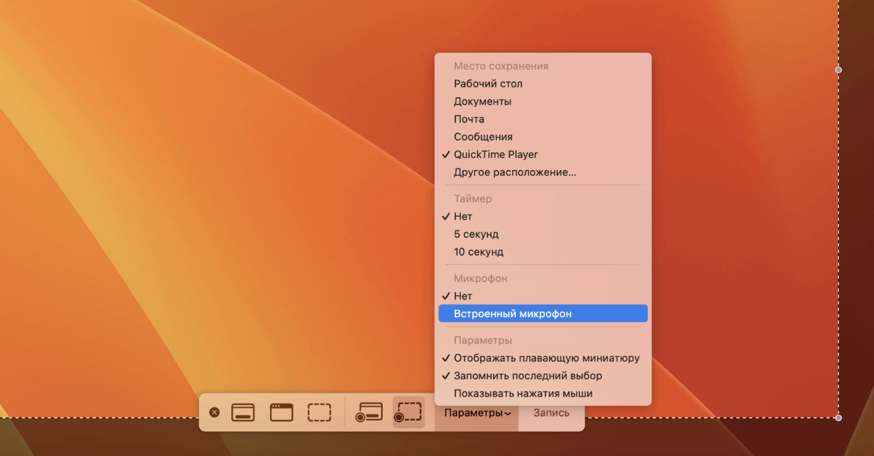Click the right-edge selection handle near top
Image resolution: width=874 pixels, height=456 pixels.
838,70
